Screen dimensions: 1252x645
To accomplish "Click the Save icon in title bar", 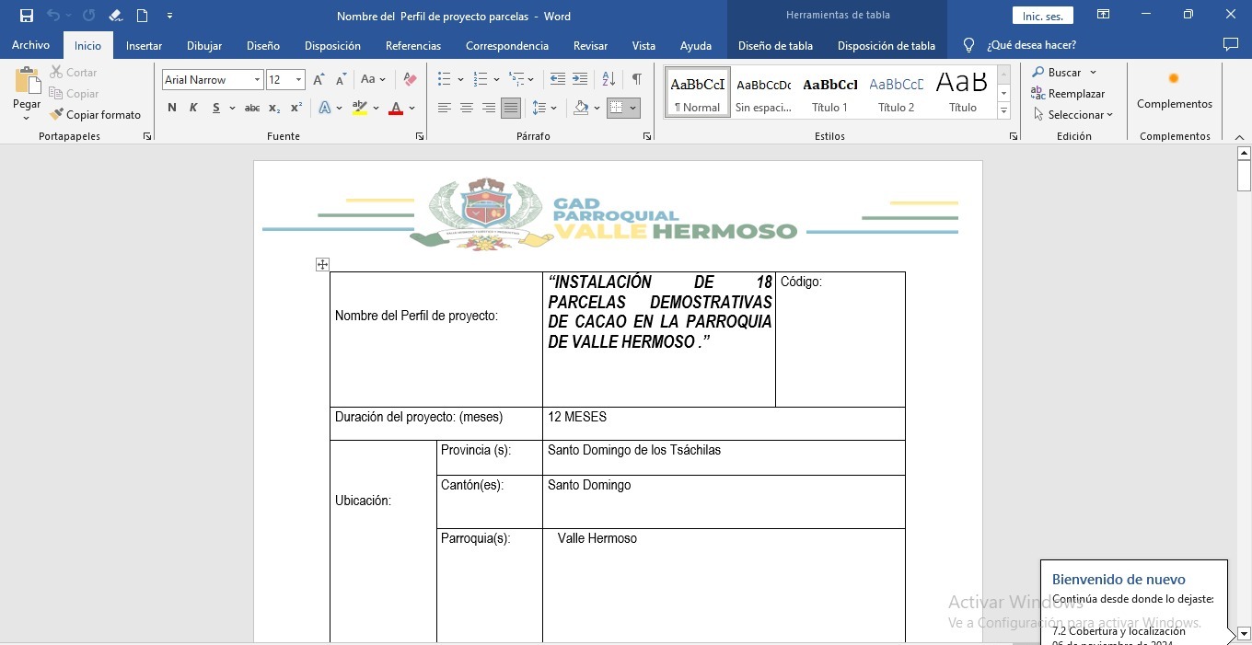I will pyautogui.click(x=27, y=16).
